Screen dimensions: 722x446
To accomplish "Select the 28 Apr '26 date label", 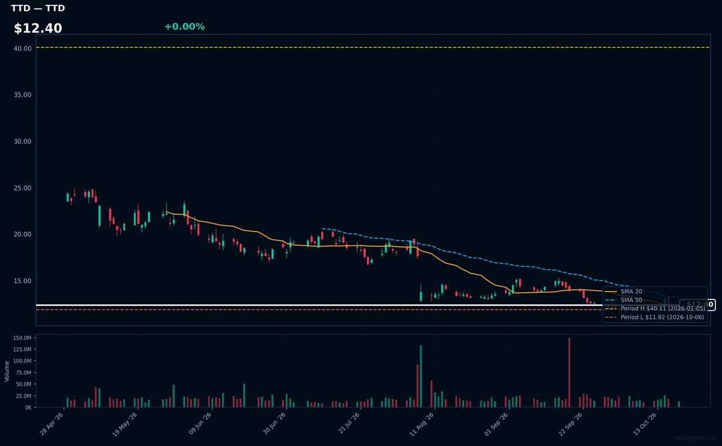I will pyautogui.click(x=52, y=424).
